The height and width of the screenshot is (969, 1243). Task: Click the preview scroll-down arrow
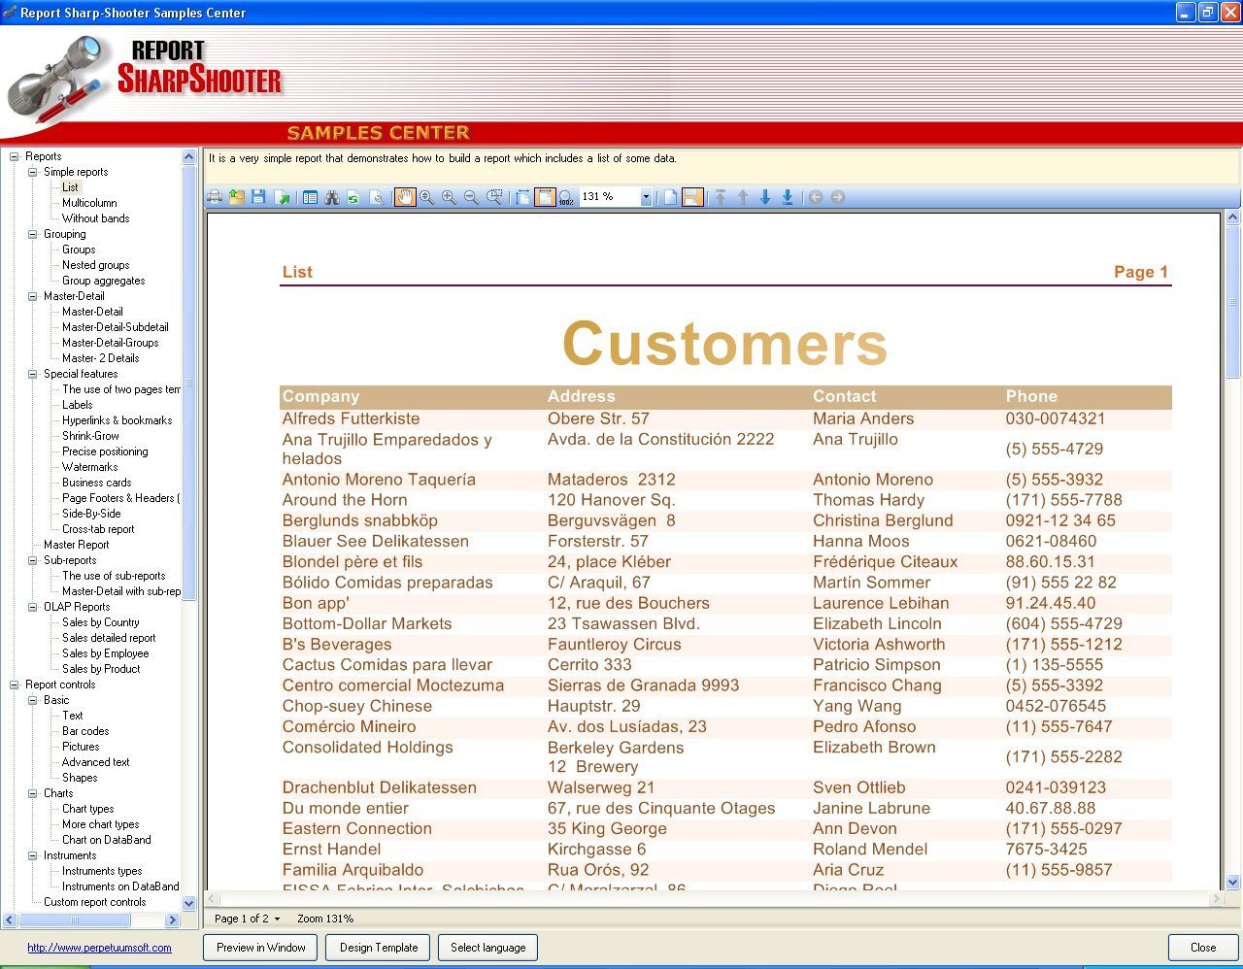1233,883
